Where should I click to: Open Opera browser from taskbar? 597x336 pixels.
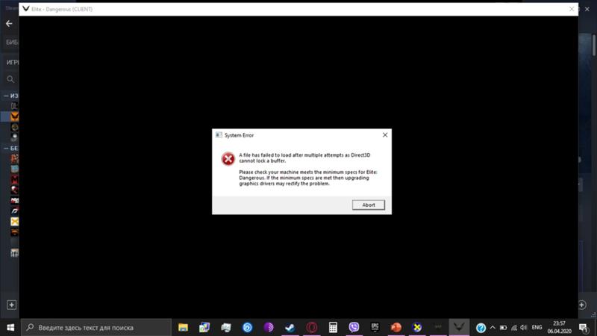(311, 328)
